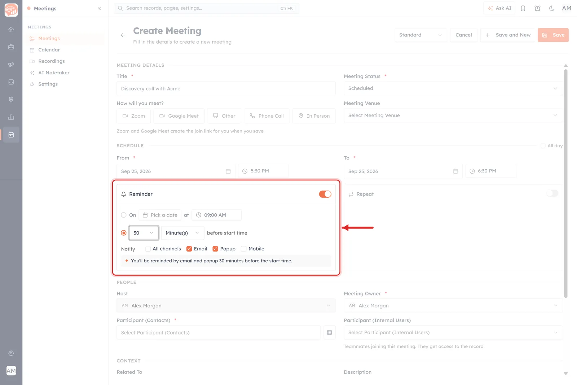Click the 09:00 AM reminder time field
The height and width of the screenshot is (385, 577).
click(x=216, y=215)
